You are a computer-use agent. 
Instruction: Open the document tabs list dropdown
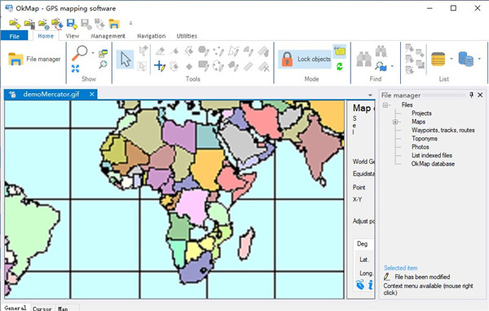(x=370, y=95)
